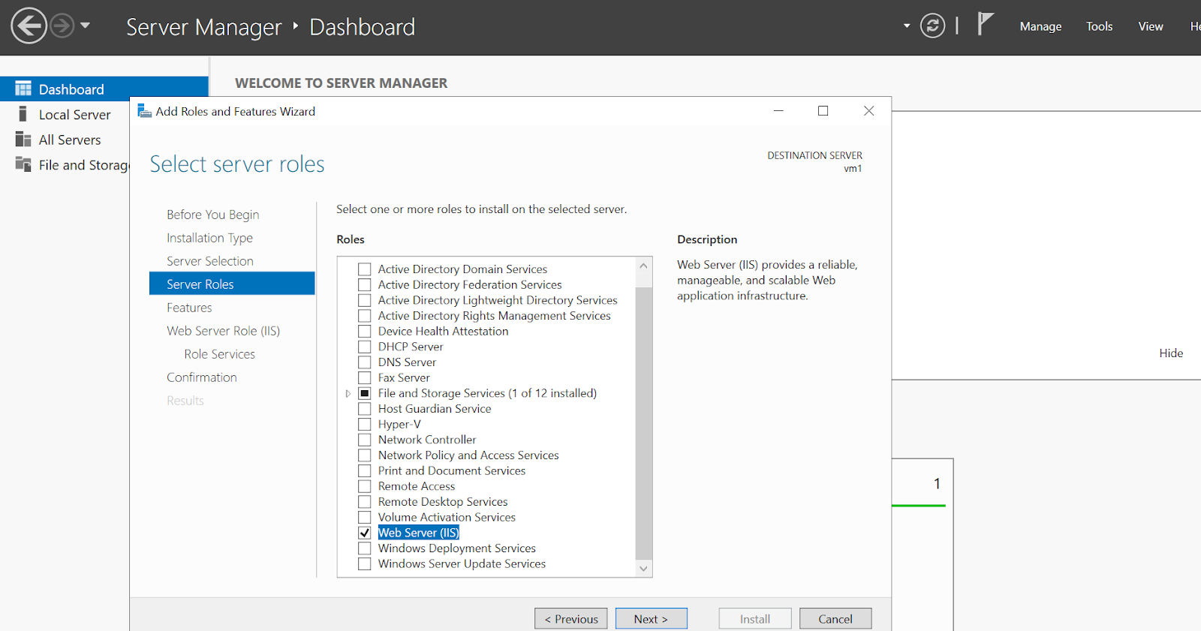The height and width of the screenshot is (631, 1201).
Task: Tick the Remote Access checkbox
Action: (365, 486)
